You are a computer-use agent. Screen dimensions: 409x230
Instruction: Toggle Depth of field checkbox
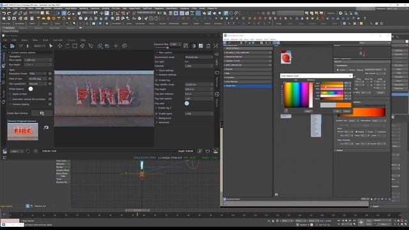coord(11,94)
